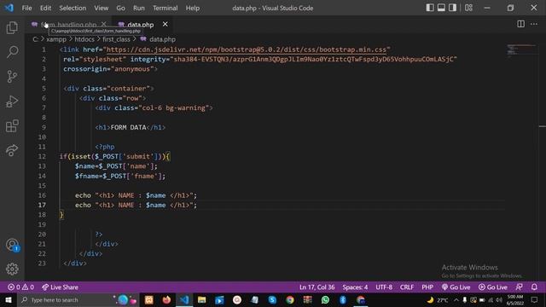
Task: Open the notifications bell in status bar
Action: point(534,287)
